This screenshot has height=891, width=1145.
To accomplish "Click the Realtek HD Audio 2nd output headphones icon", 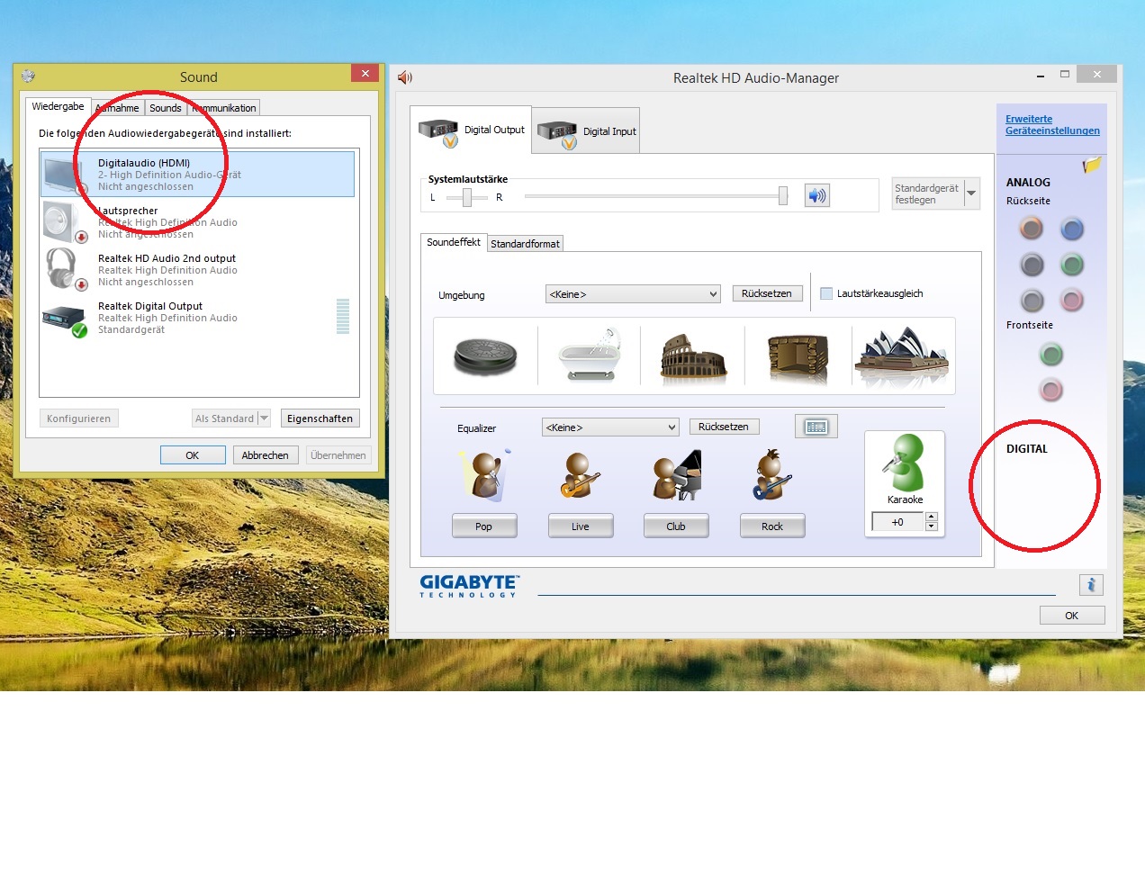I will pyautogui.click(x=65, y=269).
